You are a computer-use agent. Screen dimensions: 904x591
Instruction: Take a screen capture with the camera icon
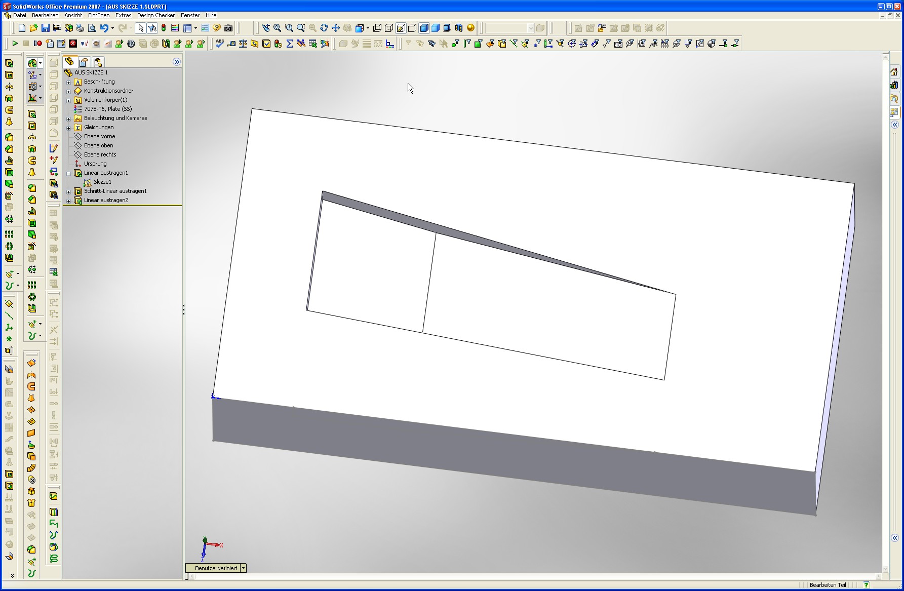pos(228,28)
